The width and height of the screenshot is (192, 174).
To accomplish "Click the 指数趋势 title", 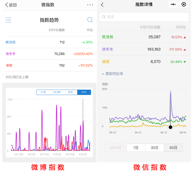I will click(49, 20).
